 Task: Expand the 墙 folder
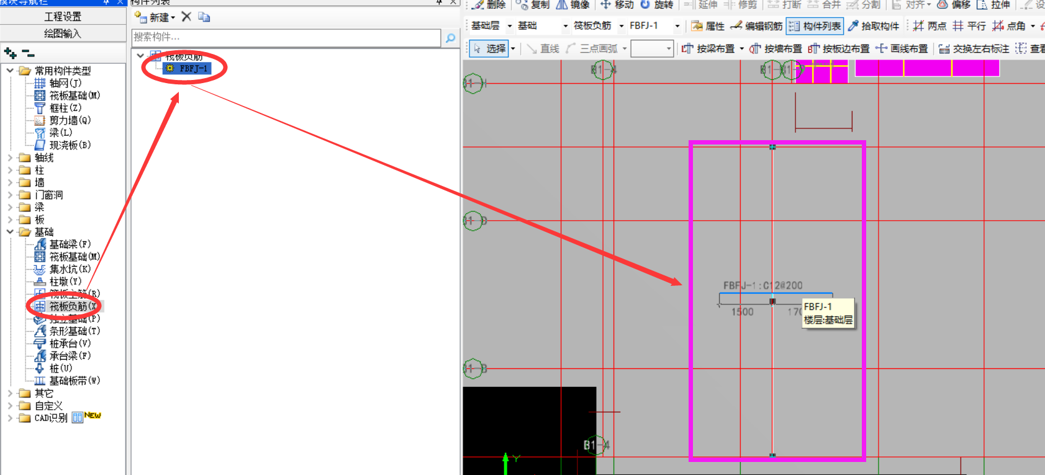tap(10, 182)
